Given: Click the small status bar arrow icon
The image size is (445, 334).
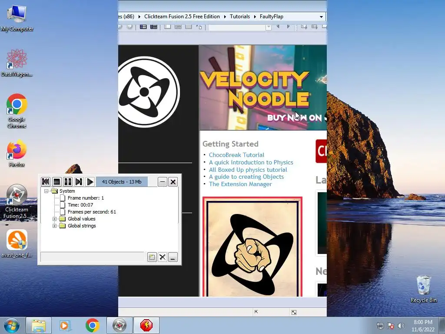Looking at the screenshot, I should [x=256, y=312].
